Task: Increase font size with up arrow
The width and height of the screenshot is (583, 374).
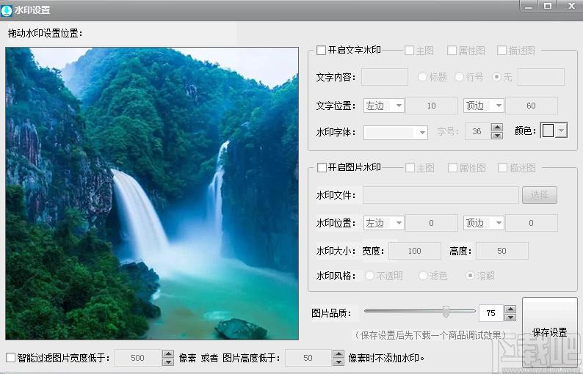Action: [497, 128]
